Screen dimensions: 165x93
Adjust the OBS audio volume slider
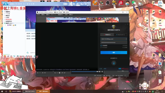tap(85, 72)
